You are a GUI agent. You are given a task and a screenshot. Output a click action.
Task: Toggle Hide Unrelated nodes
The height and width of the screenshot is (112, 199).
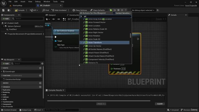[59, 10]
